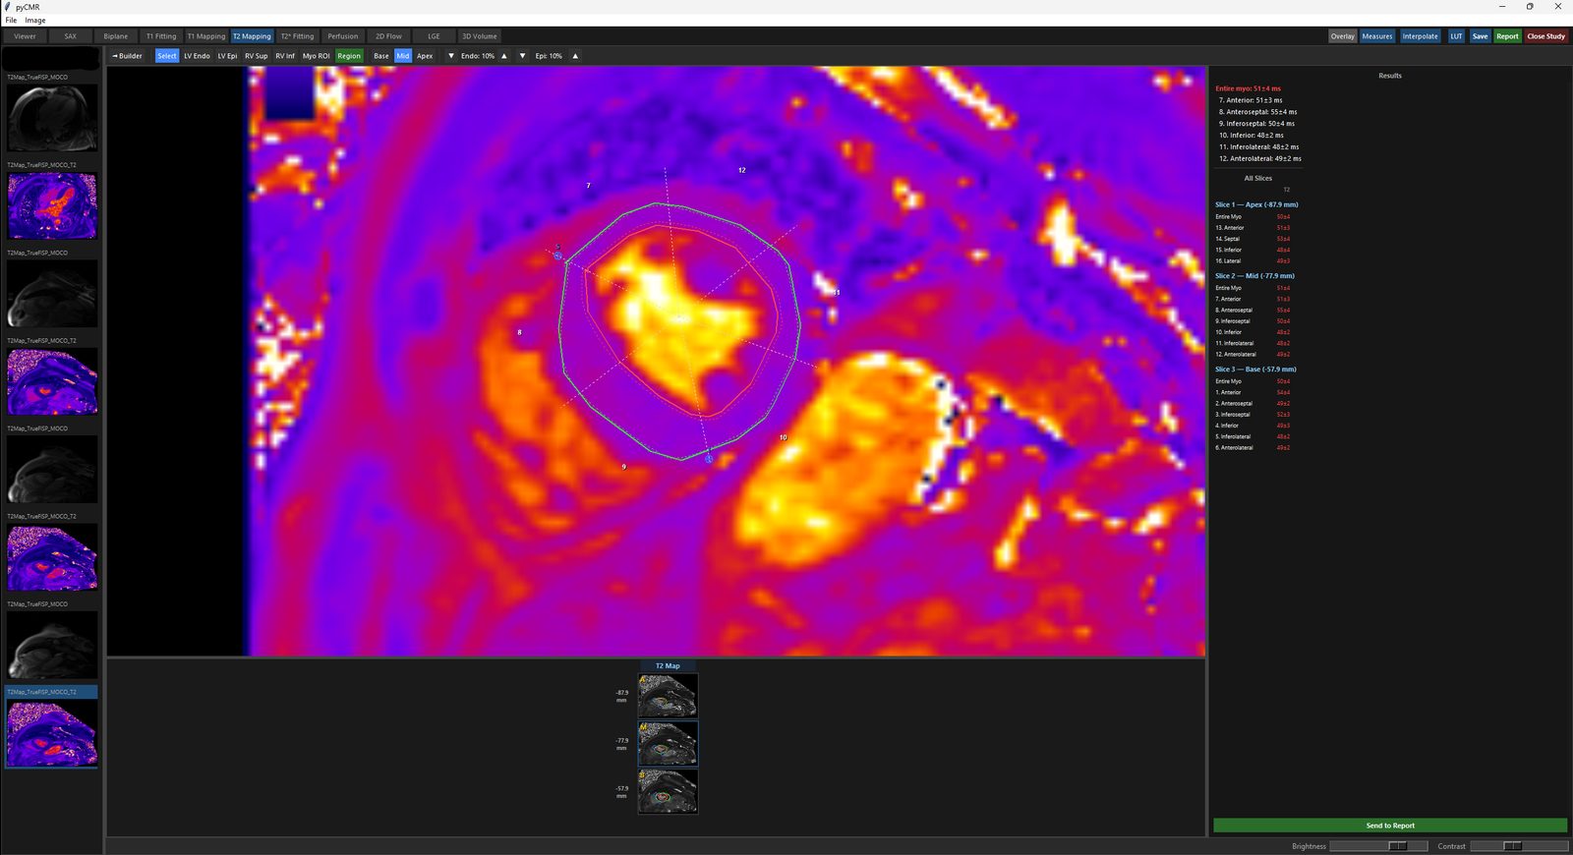Image resolution: width=1573 pixels, height=855 pixels.
Task: Pick the RV Sup insertion point tool
Action: point(256,56)
